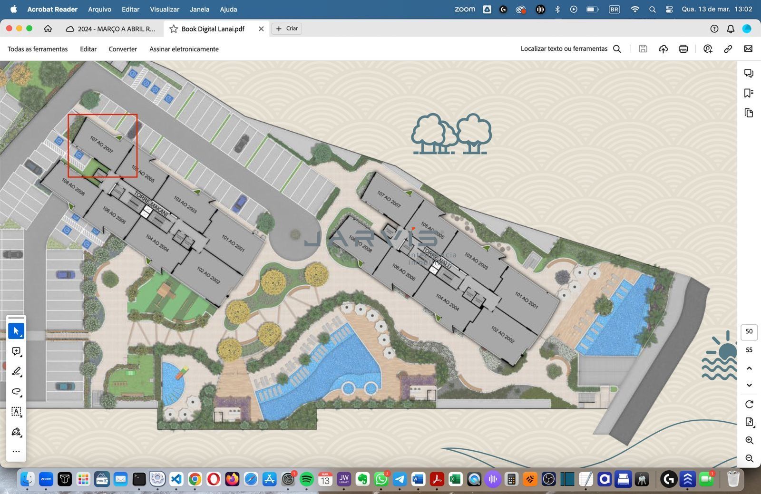The height and width of the screenshot is (494, 761).
Task: Open the bookmarks panel in right sidebar
Action: (749, 93)
